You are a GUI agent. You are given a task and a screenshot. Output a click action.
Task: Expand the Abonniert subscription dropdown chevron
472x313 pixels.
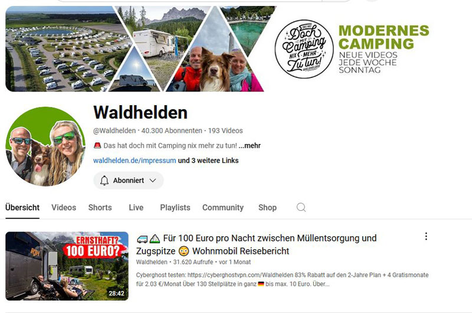point(153,181)
